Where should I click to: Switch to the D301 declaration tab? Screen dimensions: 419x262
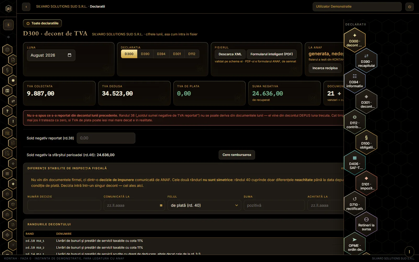[177, 54]
